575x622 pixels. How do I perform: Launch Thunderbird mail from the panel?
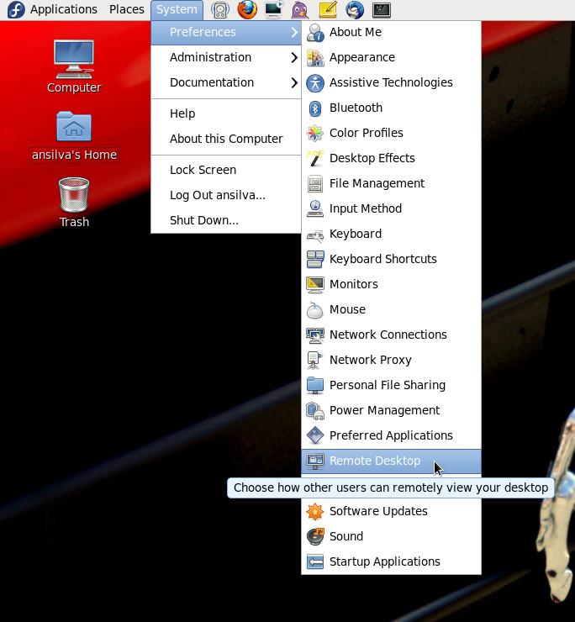[x=354, y=10]
